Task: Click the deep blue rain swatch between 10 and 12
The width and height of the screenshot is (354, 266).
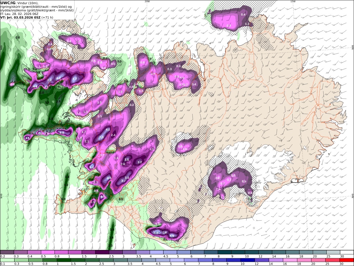Action: coord(248,260)
